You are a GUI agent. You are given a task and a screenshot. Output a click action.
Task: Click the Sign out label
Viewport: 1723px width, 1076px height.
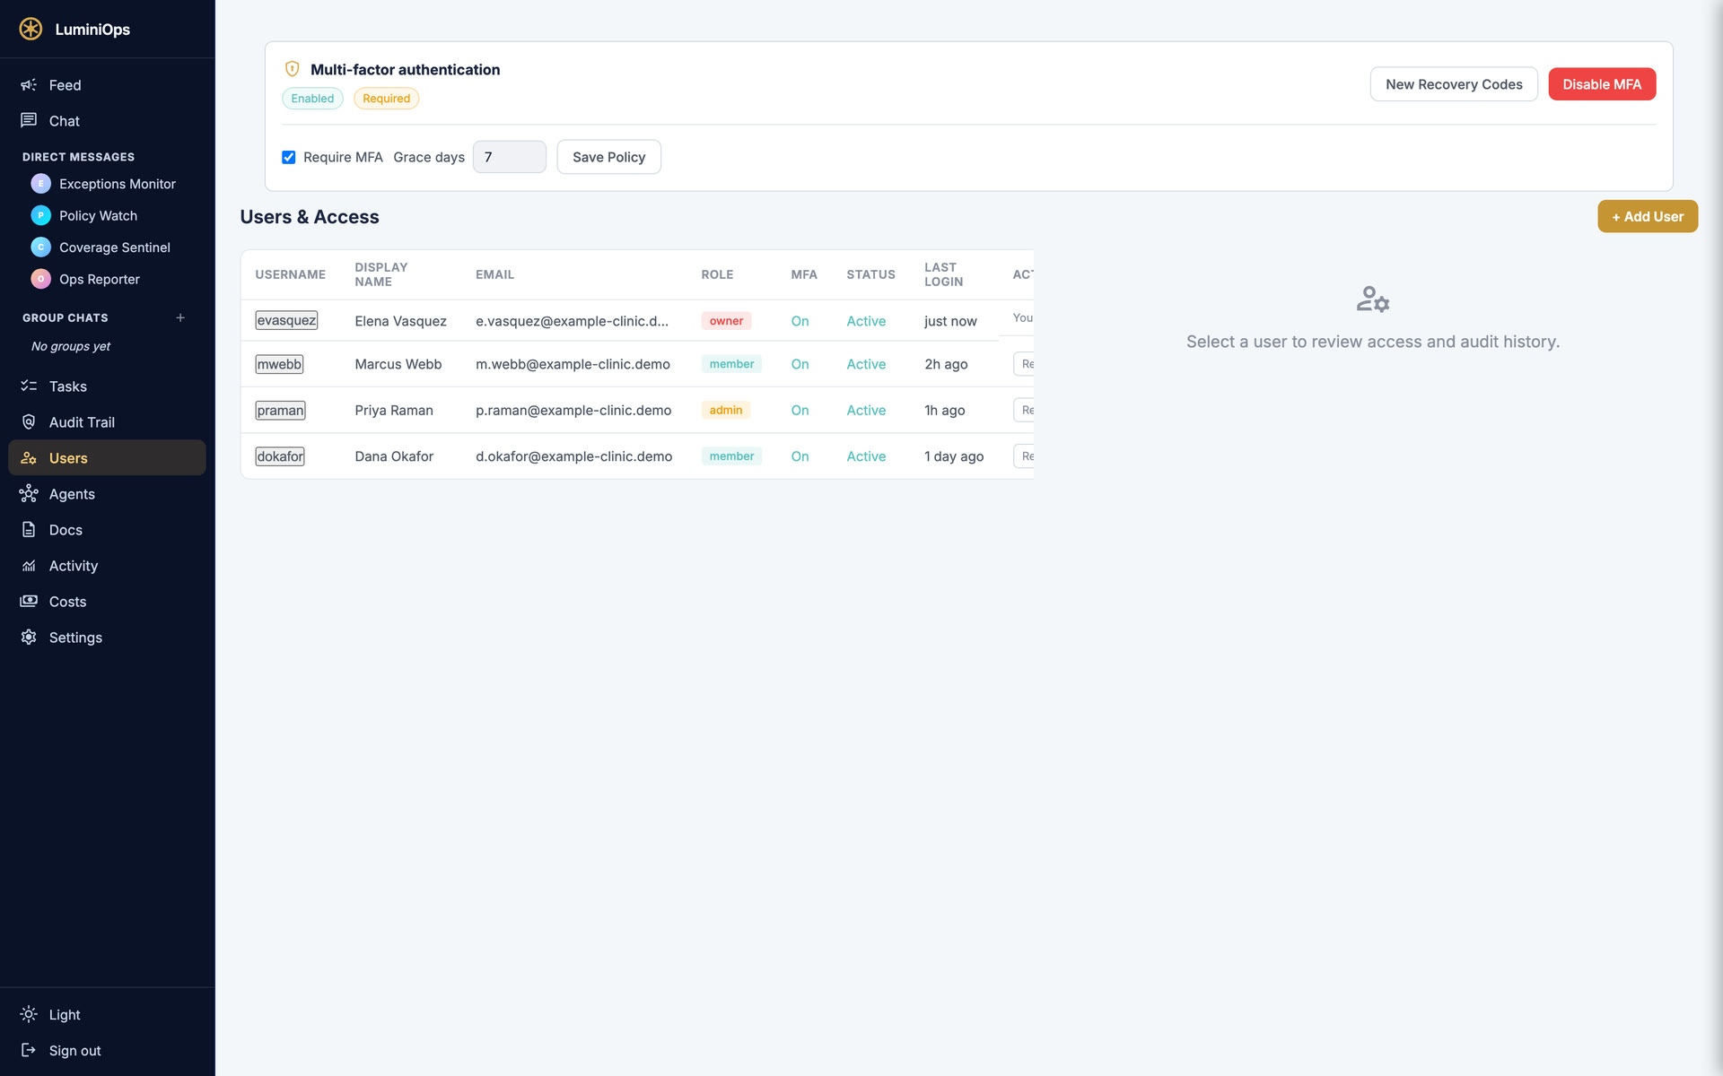point(74,1051)
